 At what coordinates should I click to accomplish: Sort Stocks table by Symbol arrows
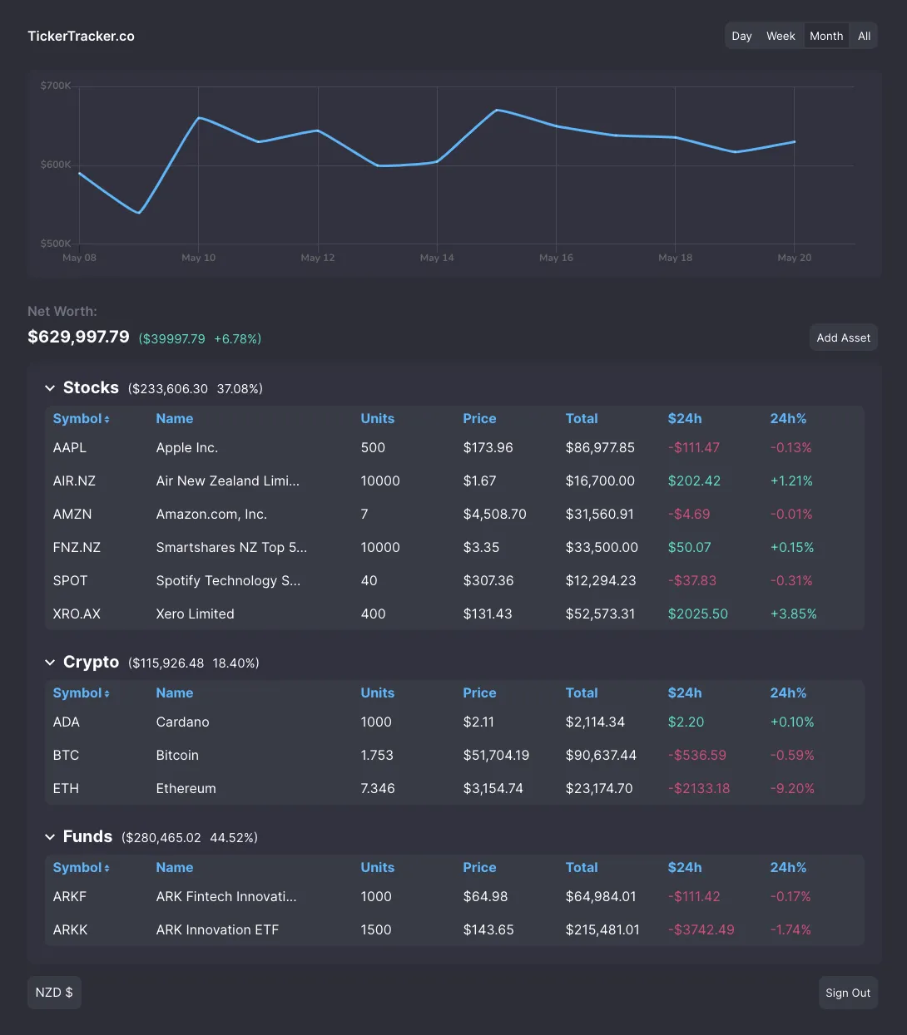107,419
